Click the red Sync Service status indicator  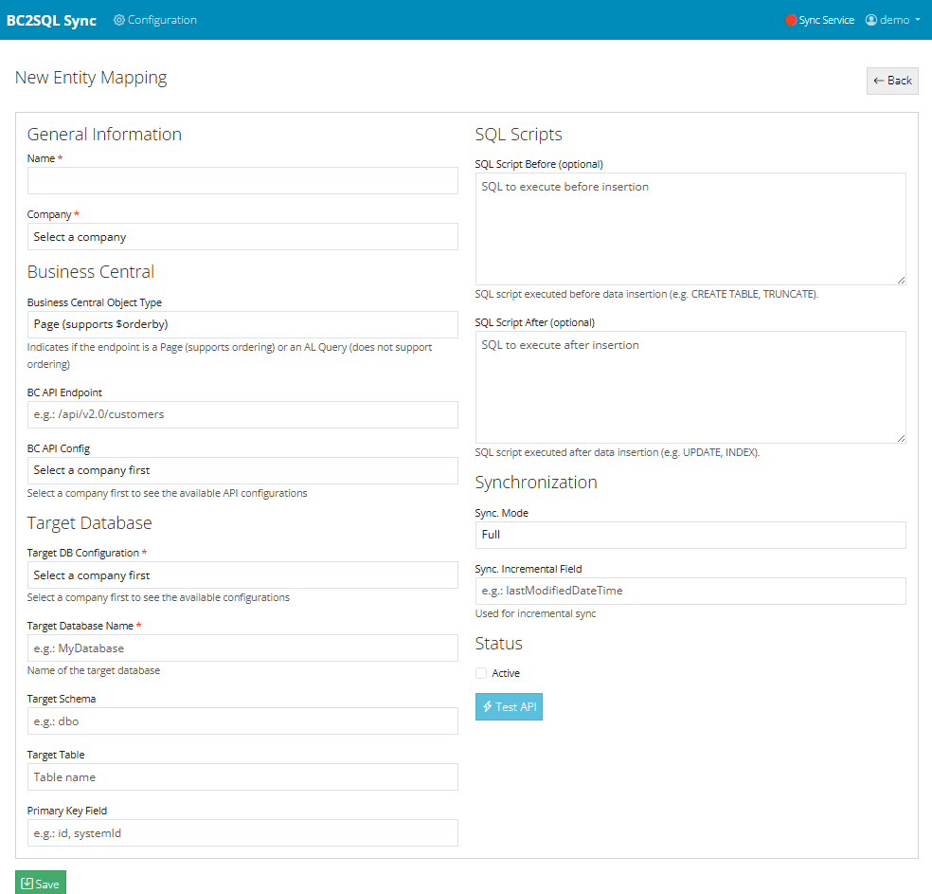[x=791, y=20]
